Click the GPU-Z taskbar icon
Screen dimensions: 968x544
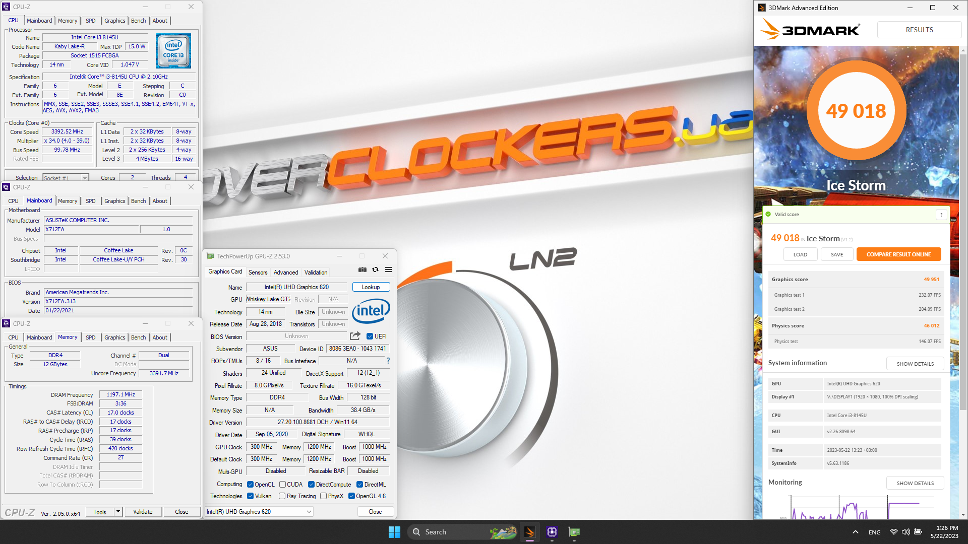[x=574, y=532]
